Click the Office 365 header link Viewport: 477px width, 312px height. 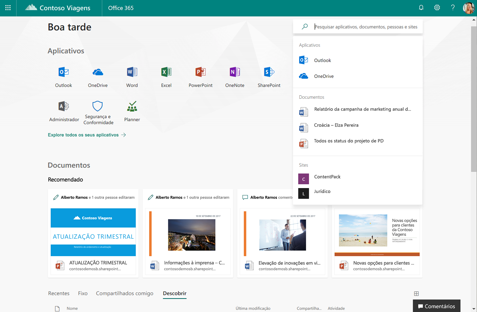coord(121,8)
